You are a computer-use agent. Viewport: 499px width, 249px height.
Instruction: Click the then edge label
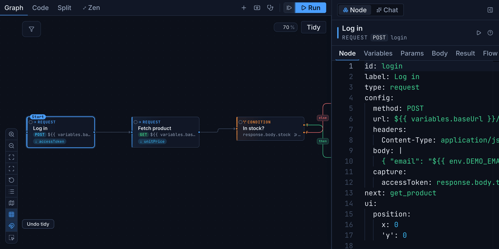point(323,141)
